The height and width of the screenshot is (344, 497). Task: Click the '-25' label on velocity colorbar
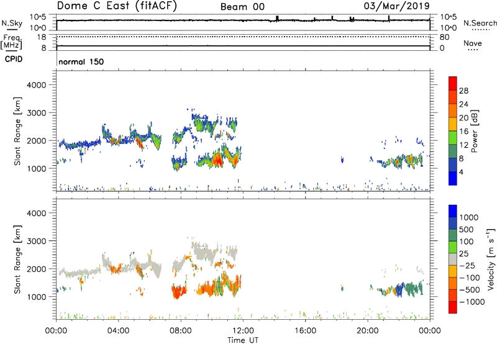click(467, 266)
